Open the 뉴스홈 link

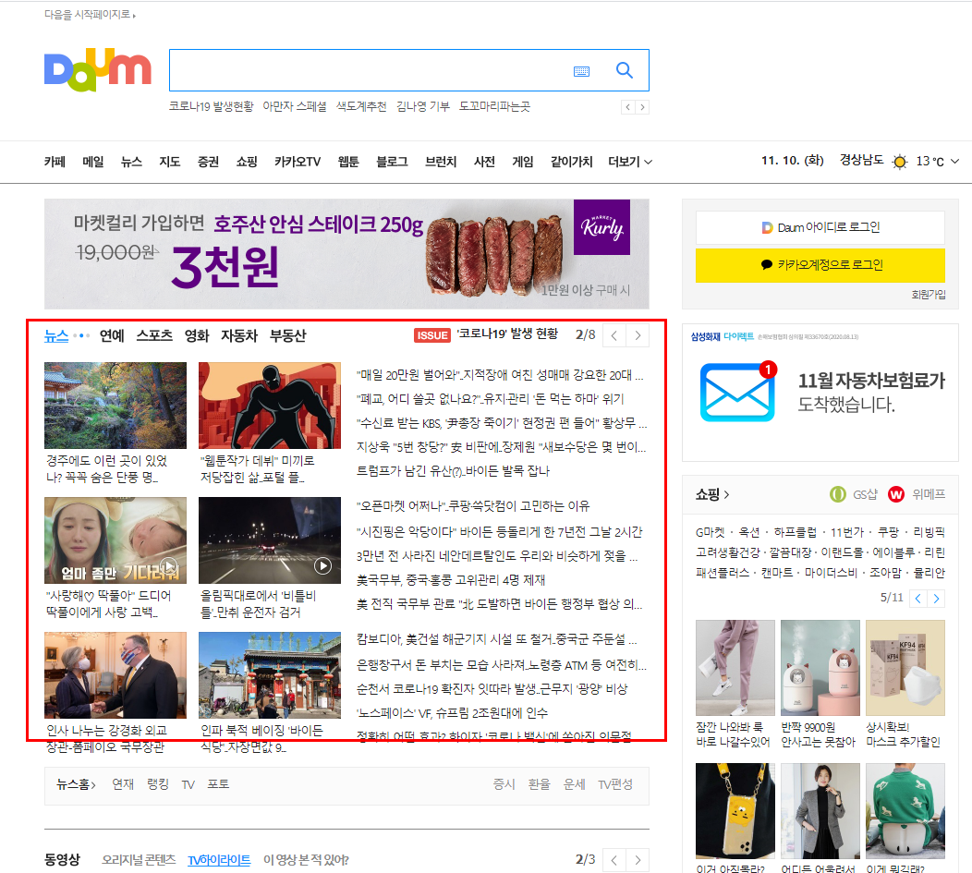pos(76,784)
